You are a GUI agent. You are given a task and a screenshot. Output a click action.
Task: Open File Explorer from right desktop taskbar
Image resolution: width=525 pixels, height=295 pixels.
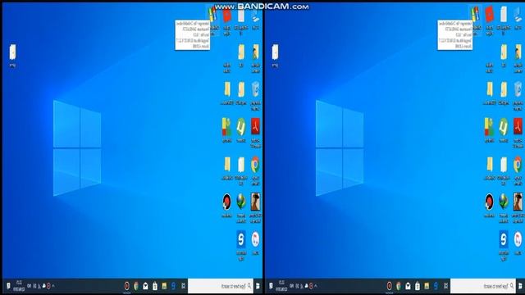pos(427,286)
